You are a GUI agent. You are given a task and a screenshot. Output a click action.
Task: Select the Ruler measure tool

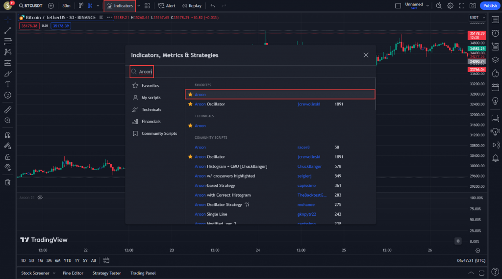click(8, 109)
